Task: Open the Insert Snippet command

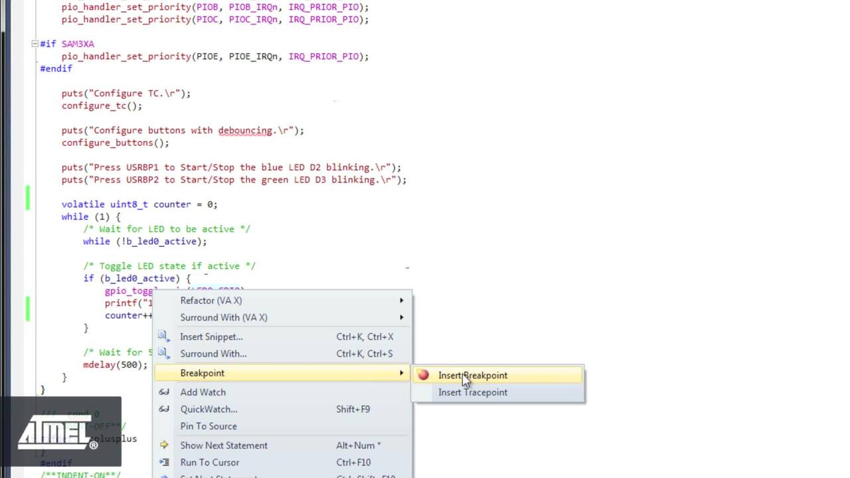Action: (211, 336)
